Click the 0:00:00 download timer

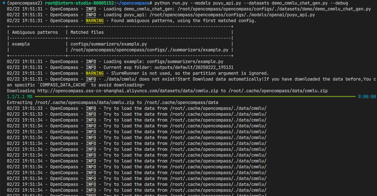pos(367,97)
